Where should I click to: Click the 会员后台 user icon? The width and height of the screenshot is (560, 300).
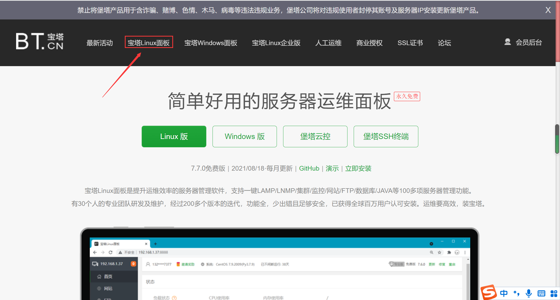tap(508, 42)
